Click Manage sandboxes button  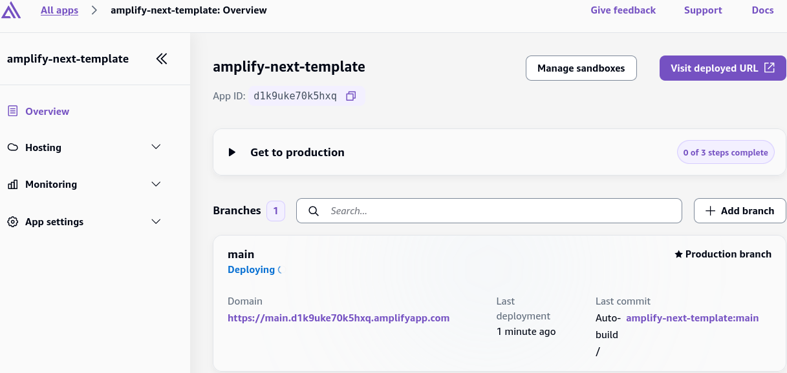[581, 68]
